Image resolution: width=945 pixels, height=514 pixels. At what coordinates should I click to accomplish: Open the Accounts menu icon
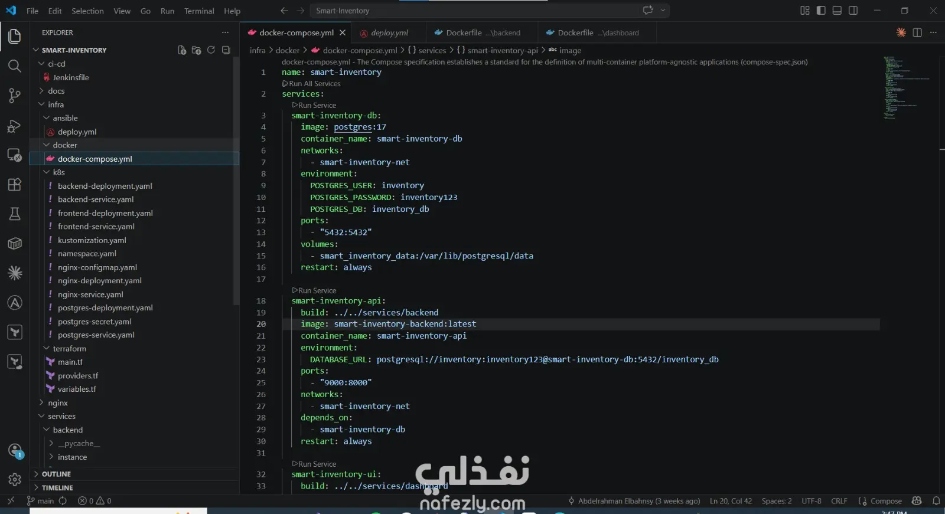[x=15, y=451]
